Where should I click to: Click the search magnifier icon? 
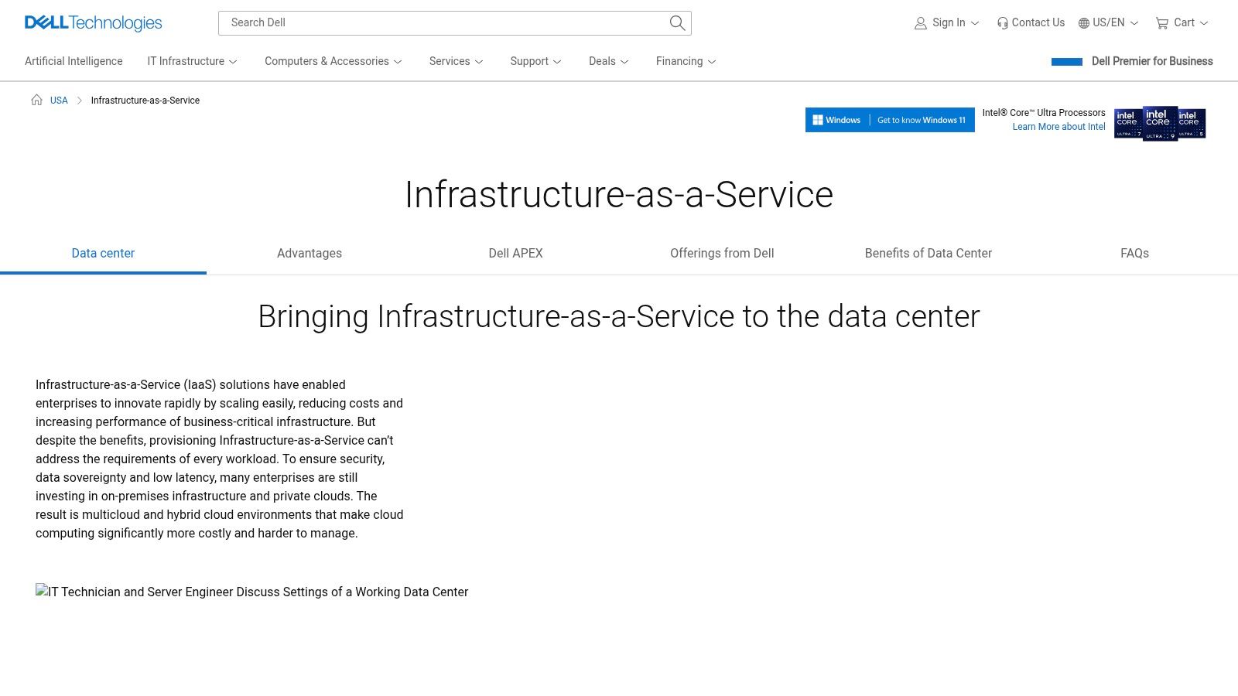(677, 23)
